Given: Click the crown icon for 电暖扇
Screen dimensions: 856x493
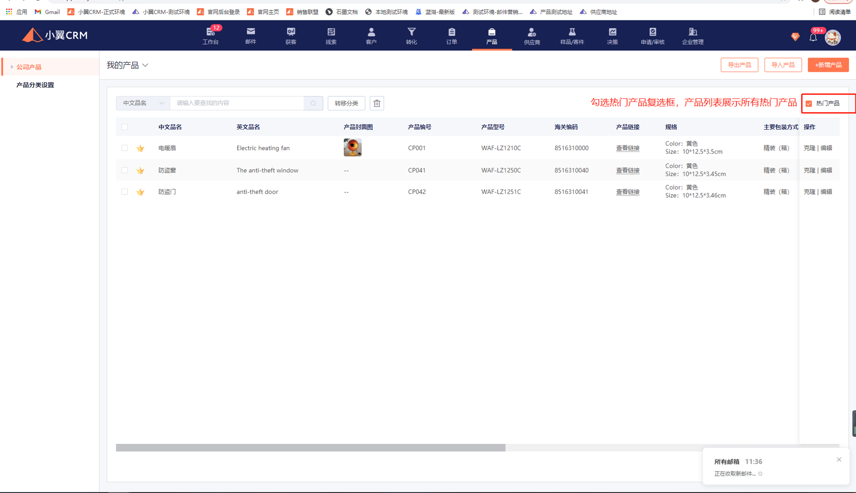Looking at the screenshot, I should tap(141, 148).
